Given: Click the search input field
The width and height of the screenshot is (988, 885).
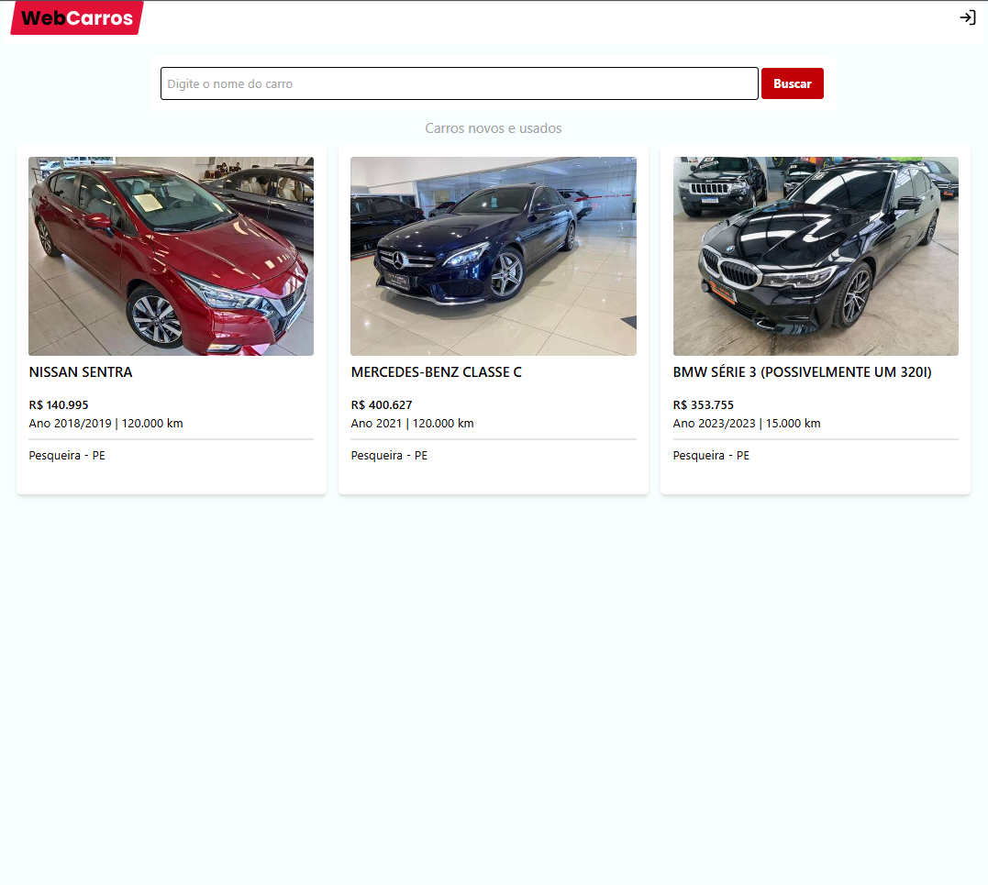Looking at the screenshot, I should tap(459, 83).
